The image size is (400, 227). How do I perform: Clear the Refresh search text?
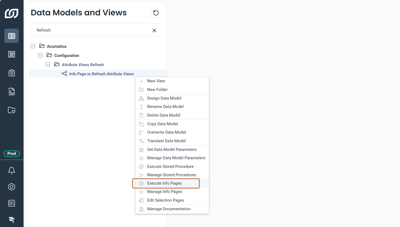coord(154,31)
